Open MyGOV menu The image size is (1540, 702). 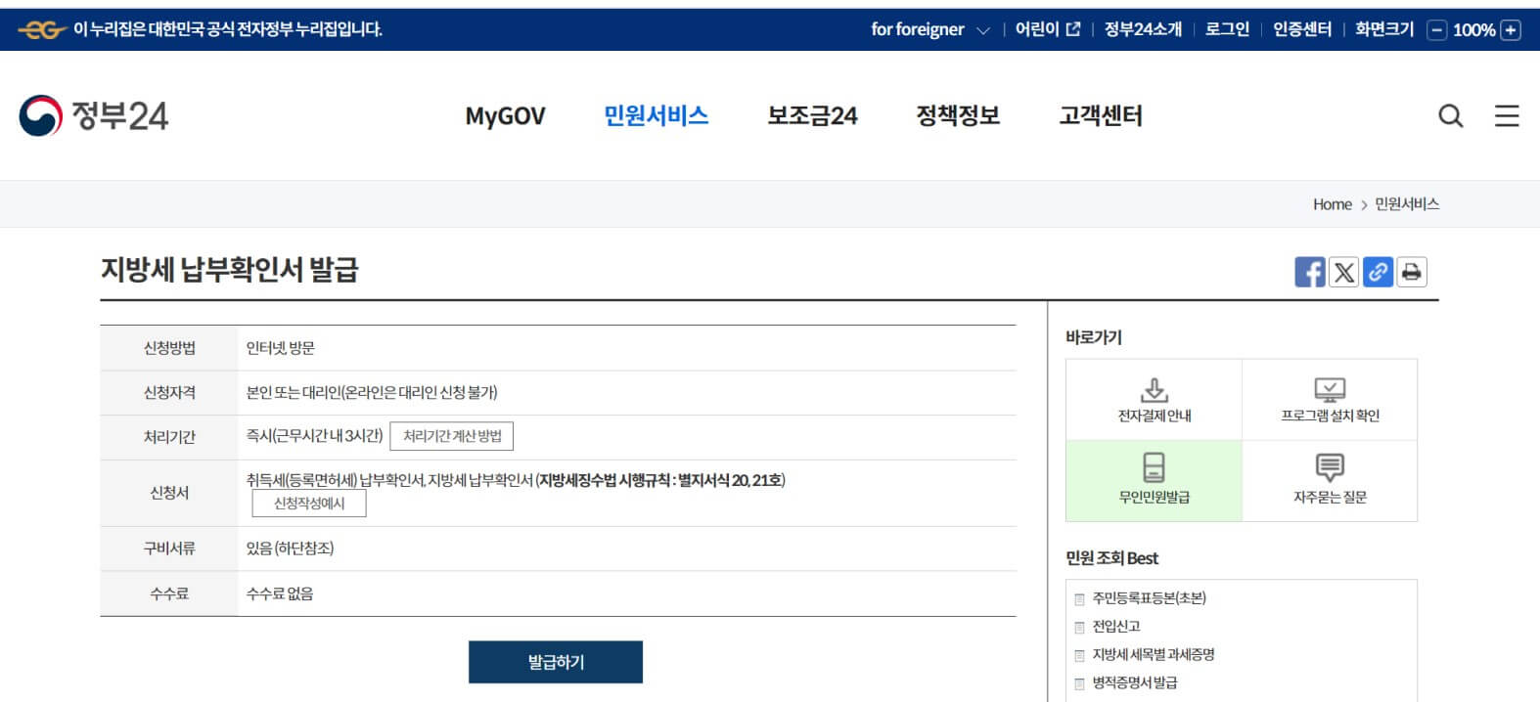tap(505, 116)
